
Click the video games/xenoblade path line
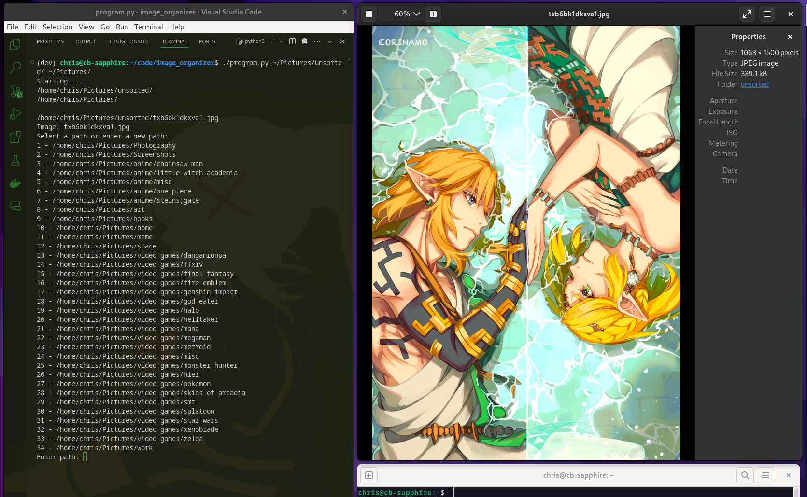(127, 429)
